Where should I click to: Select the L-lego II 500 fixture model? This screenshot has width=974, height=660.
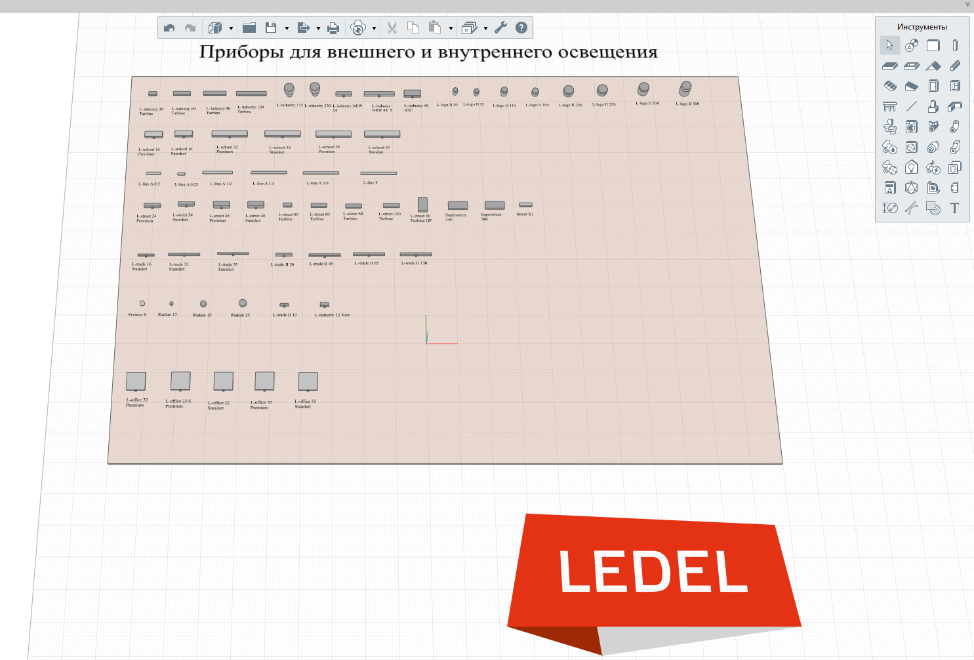pos(685,89)
